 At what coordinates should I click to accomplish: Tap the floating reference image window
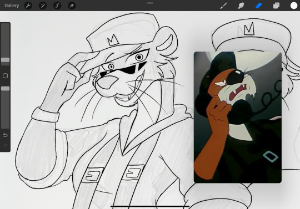[x=238, y=117]
